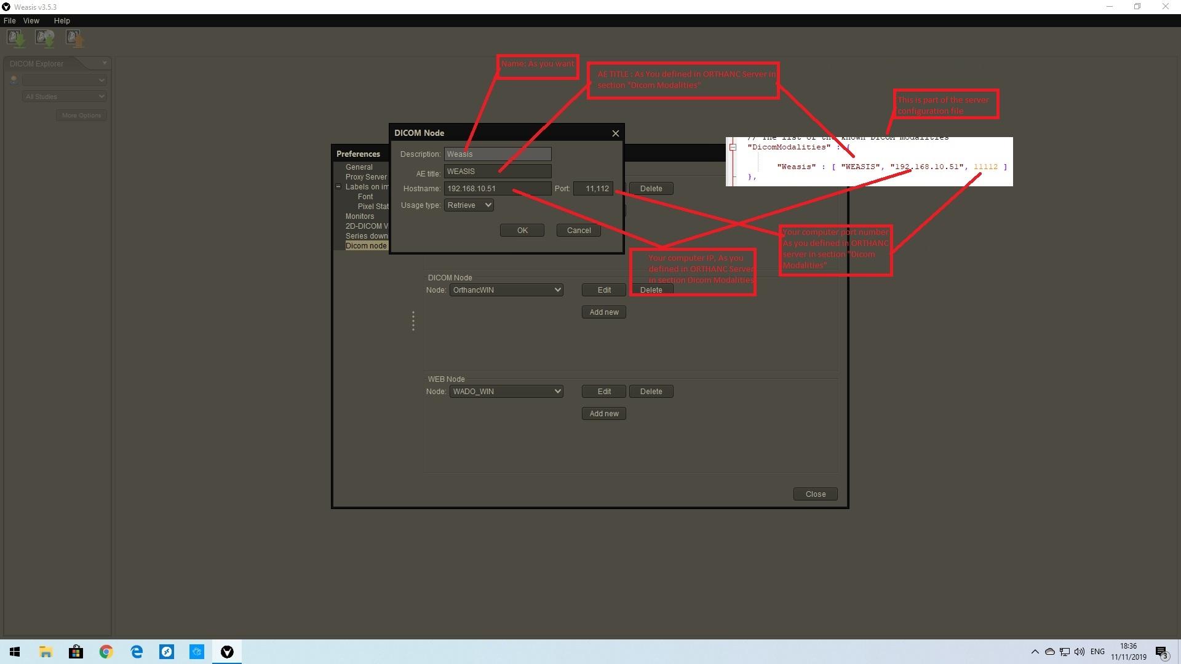Open Microsoft Store from the taskbar

[x=76, y=652]
